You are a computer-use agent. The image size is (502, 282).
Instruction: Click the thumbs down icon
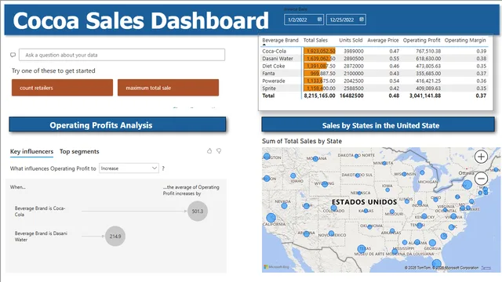[219, 151]
